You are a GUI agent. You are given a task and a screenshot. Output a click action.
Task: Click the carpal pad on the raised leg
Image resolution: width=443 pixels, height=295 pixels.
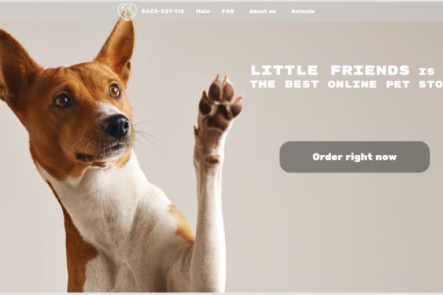(212, 159)
